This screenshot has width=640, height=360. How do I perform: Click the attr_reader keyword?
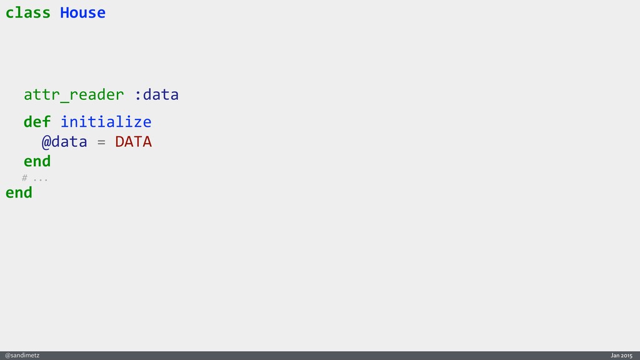tap(74, 95)
